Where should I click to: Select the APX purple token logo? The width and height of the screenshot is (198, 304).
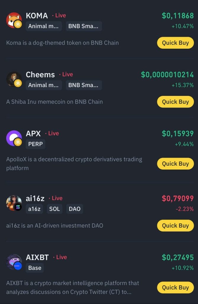(14, 138)
